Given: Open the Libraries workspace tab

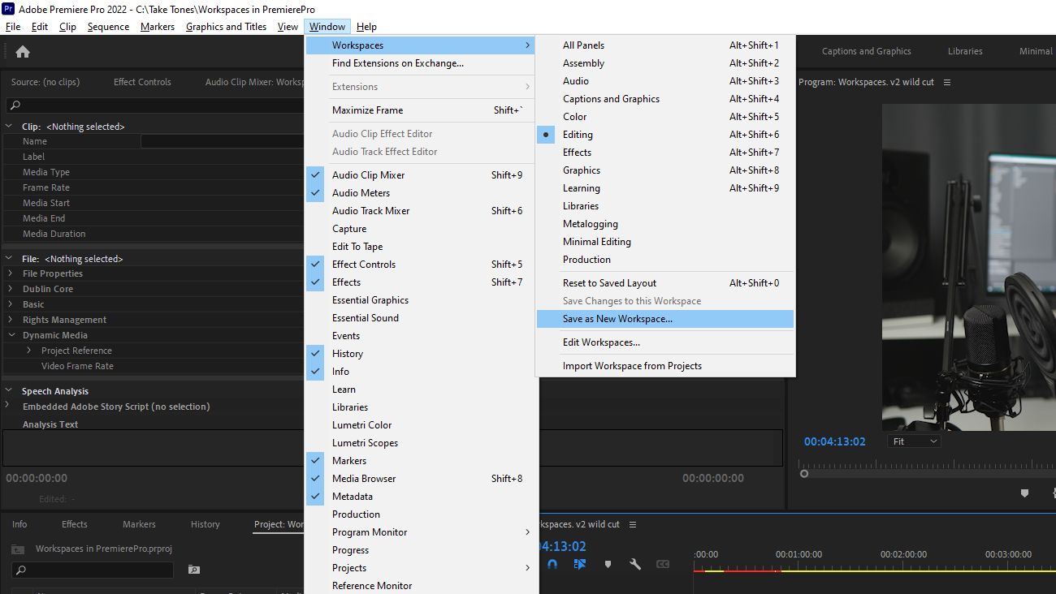Looking at the screenshot, I should click(965, 51).
